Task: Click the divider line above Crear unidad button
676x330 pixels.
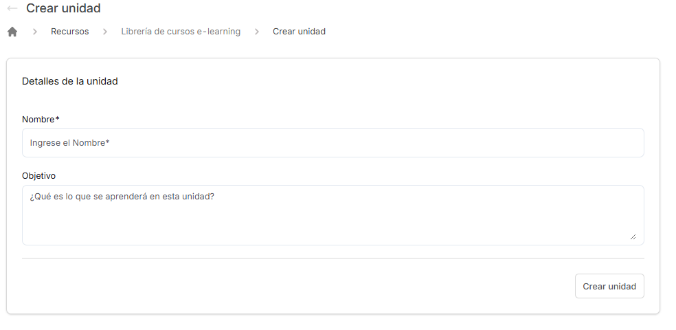Action: point(333,258)
